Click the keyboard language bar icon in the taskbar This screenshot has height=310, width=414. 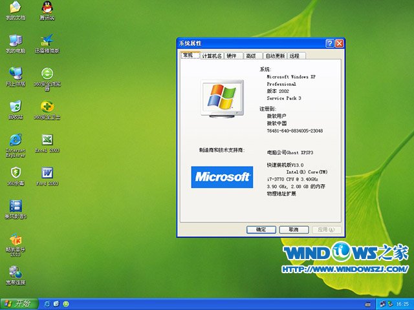[368, 304]
